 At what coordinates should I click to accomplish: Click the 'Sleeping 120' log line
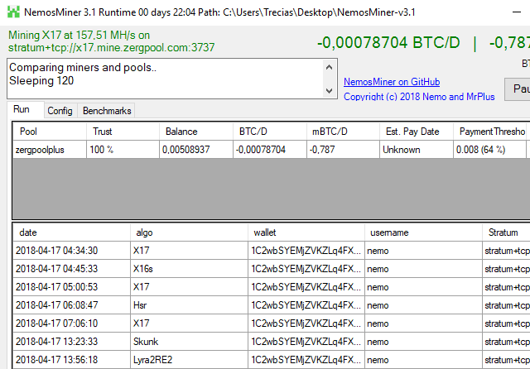(x=41, y=81)
